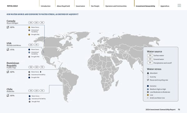
Task: Click USA's GW source badge
Action: [31, 45]
